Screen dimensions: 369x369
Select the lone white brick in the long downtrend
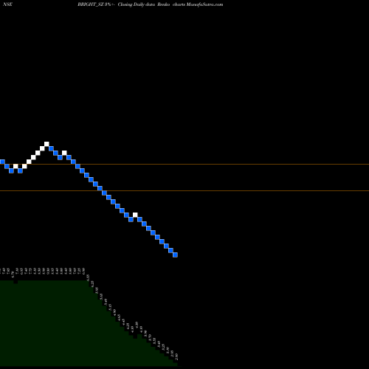point(135,215)
